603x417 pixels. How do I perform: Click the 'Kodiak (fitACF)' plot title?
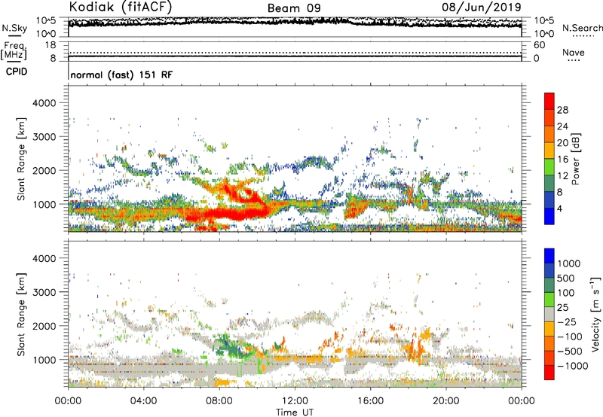[121, 7]
